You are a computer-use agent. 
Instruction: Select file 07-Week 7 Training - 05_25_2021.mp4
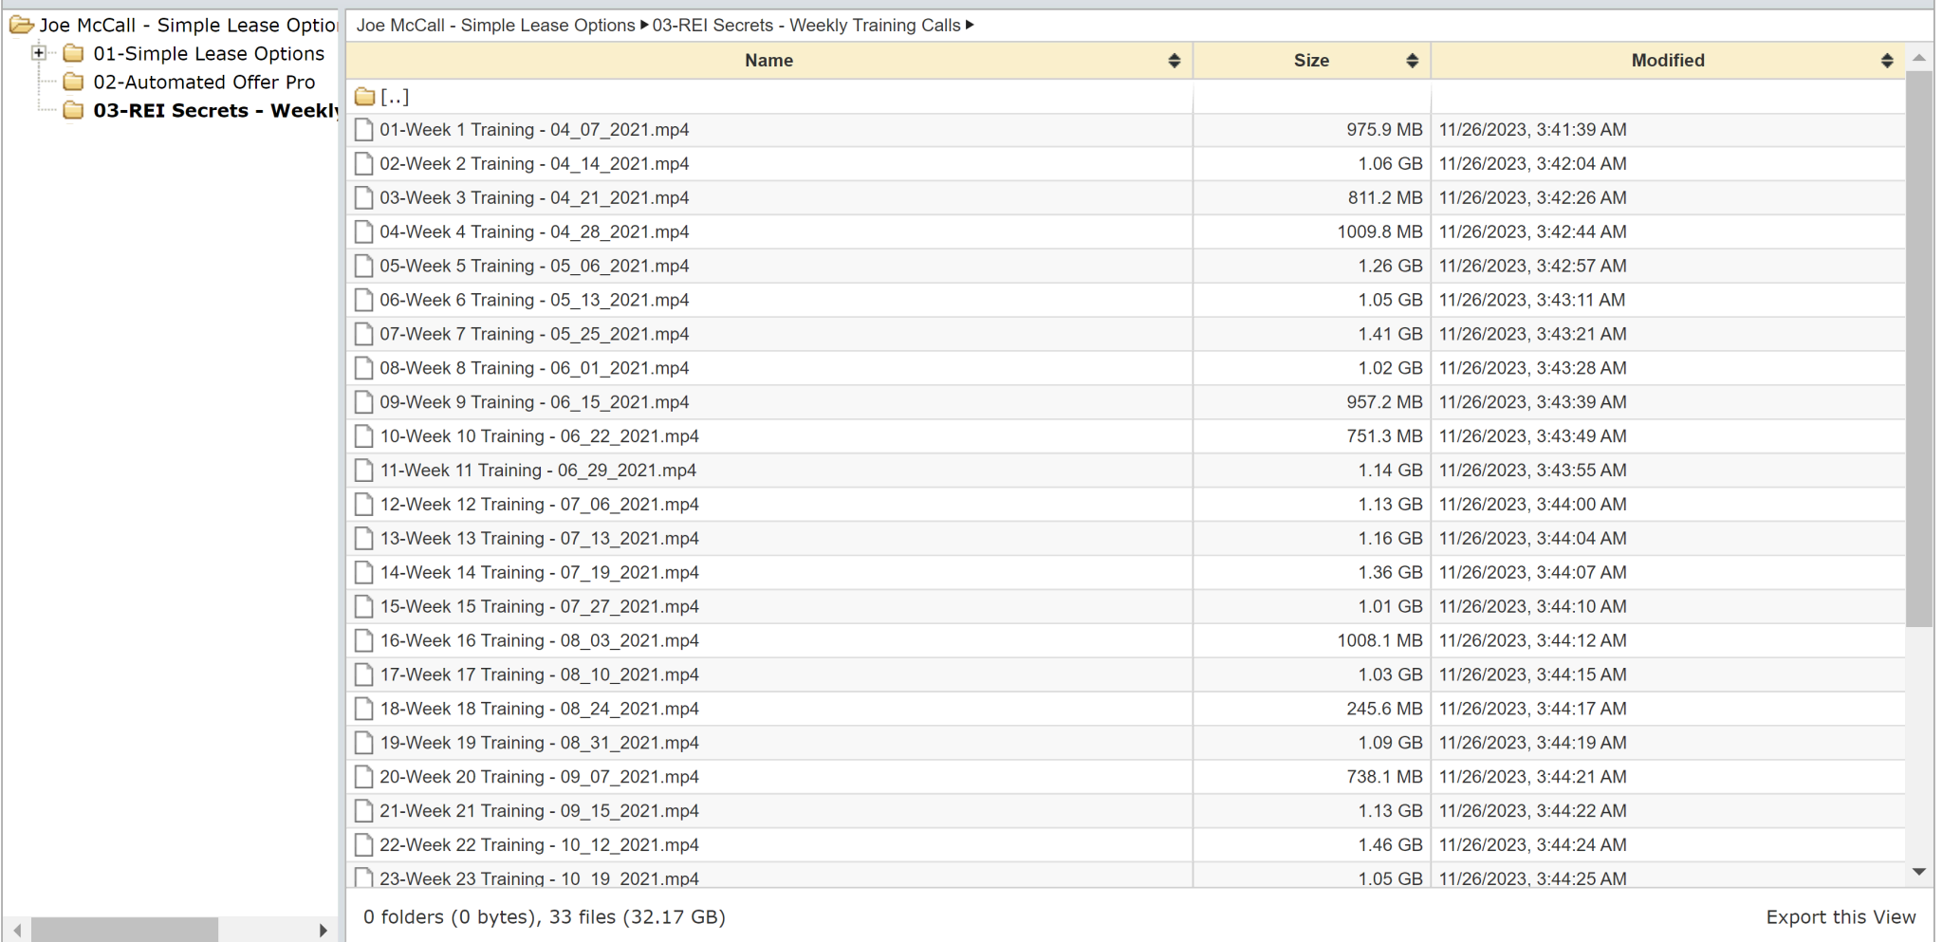534,334
